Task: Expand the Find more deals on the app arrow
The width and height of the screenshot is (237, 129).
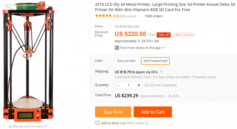Action: coord(163,48)
